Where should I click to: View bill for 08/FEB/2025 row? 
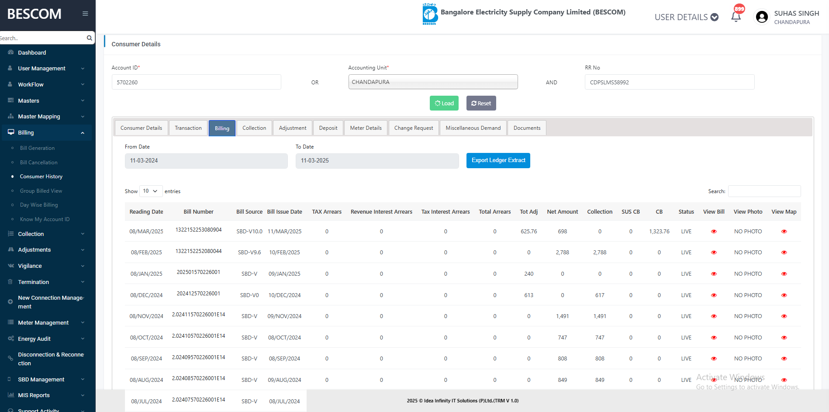pyautogui.click(x=714, y=253)
